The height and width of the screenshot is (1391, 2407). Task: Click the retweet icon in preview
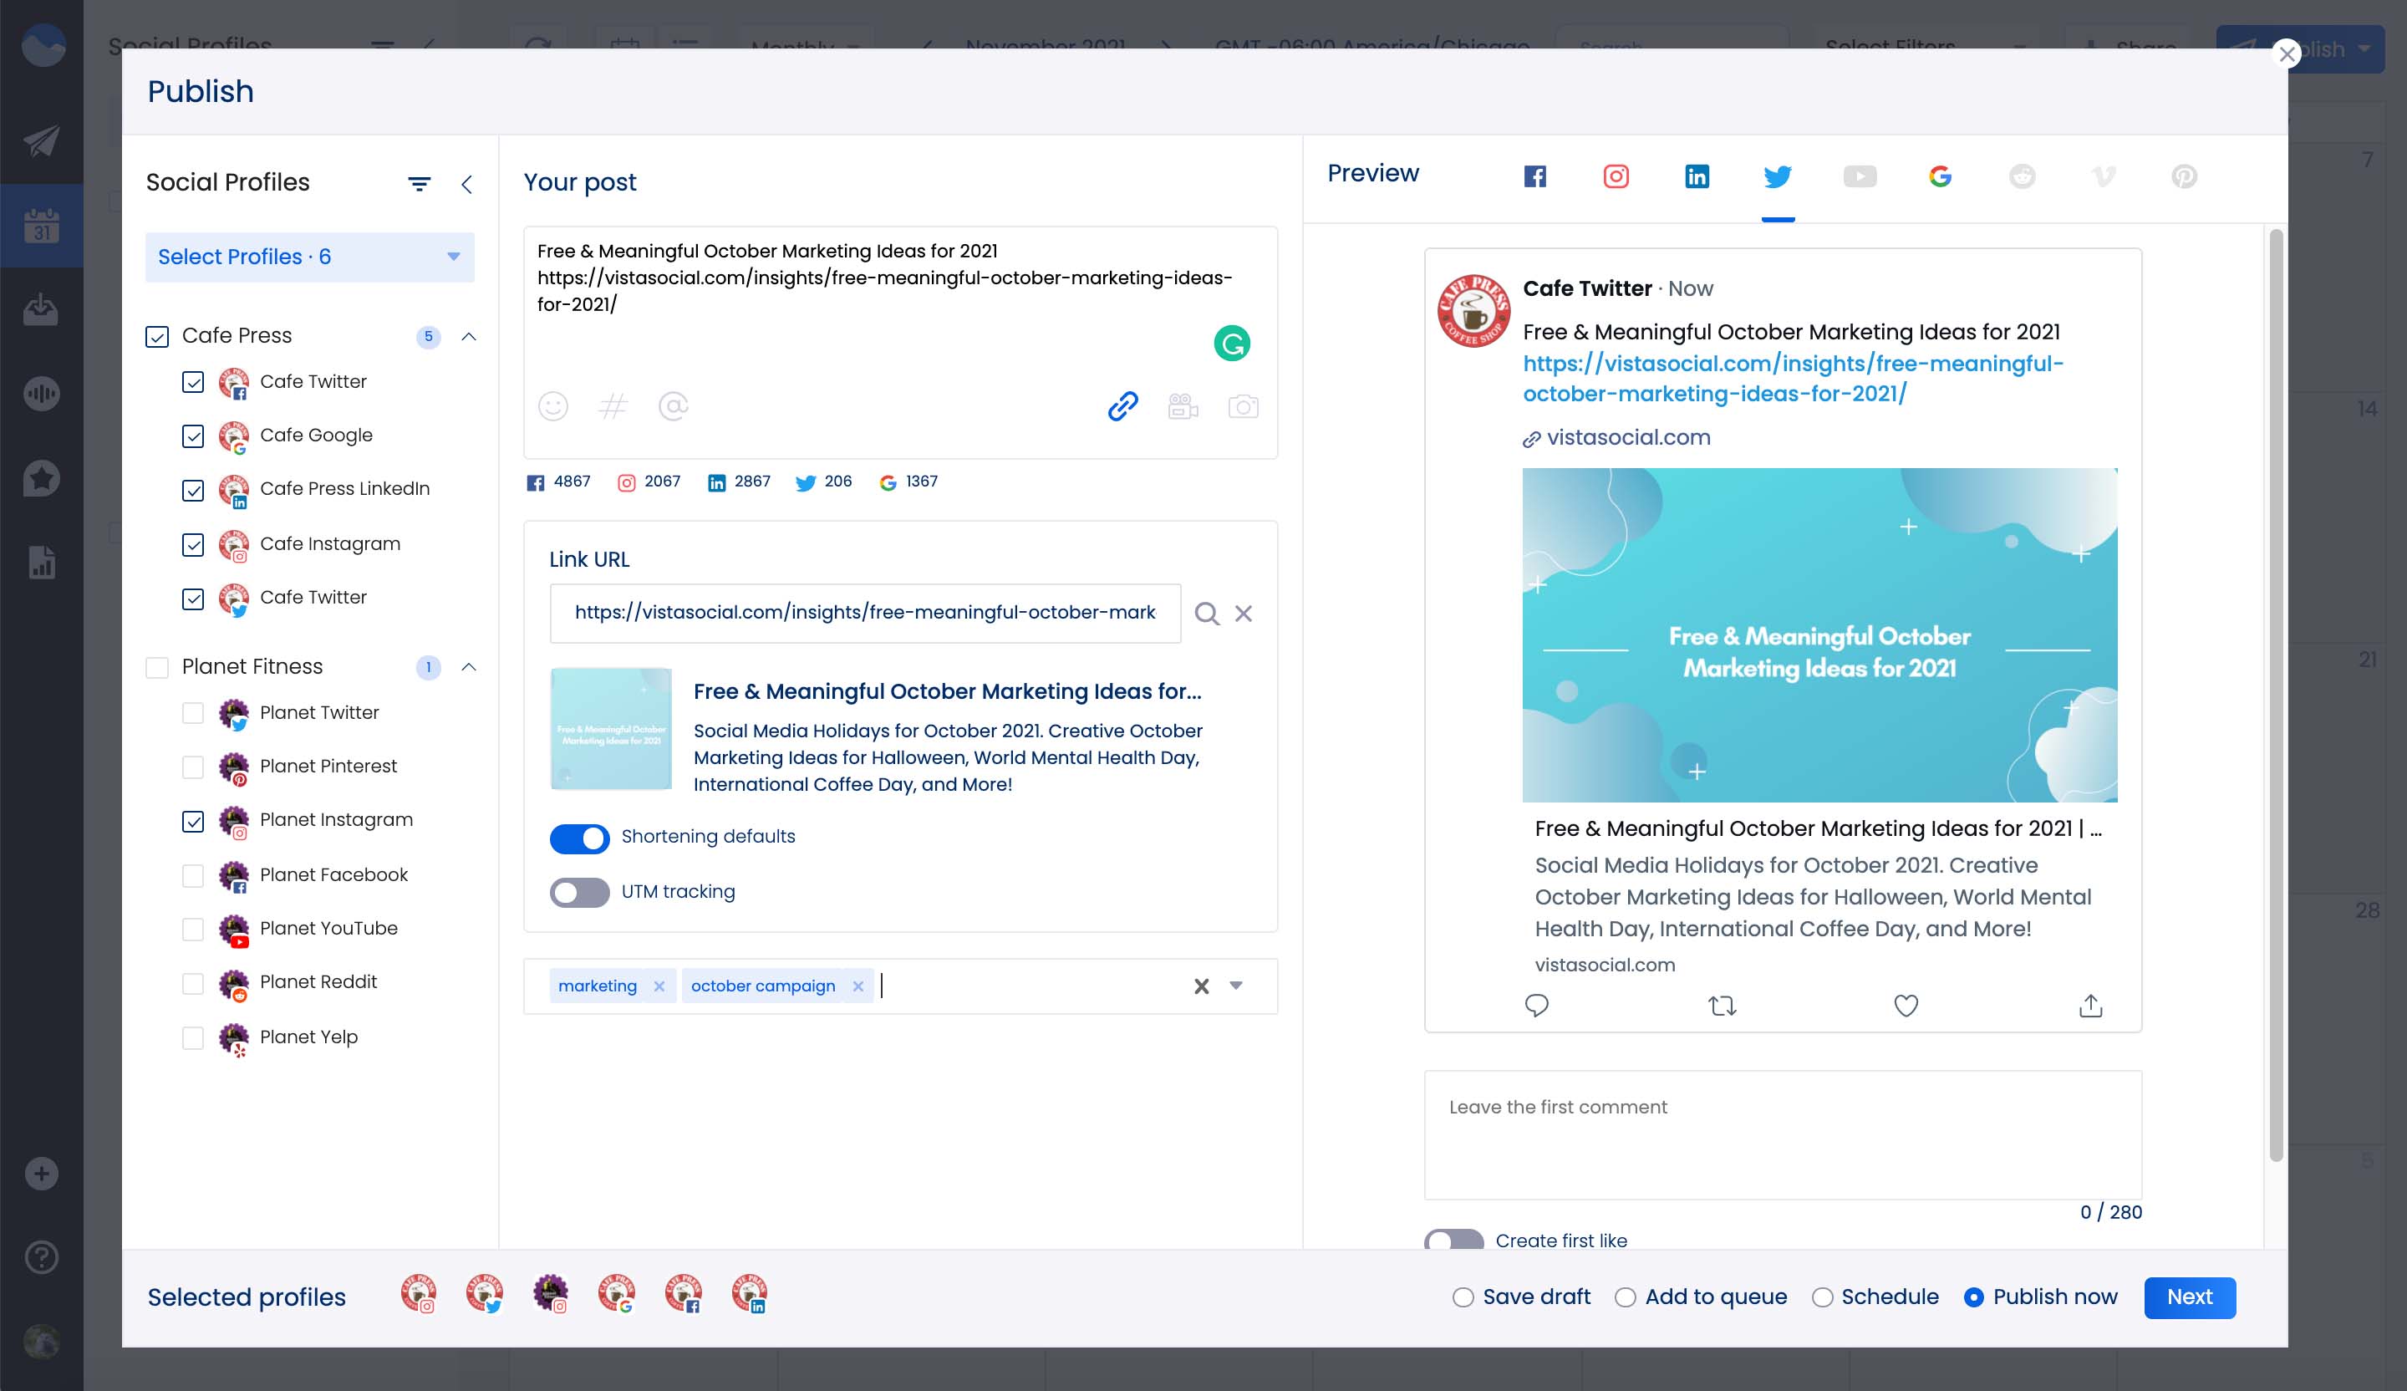click(1721, 1005)
